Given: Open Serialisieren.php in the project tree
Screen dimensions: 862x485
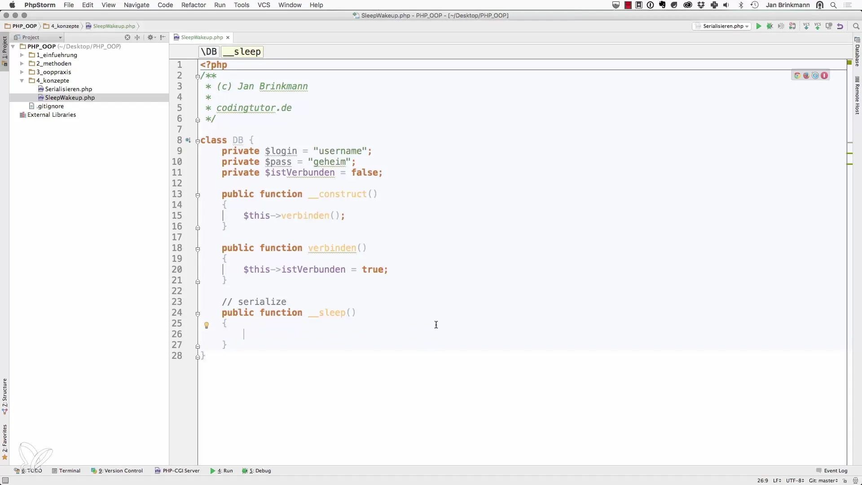Looking at the screenshot, I should [x=68, y=89].
